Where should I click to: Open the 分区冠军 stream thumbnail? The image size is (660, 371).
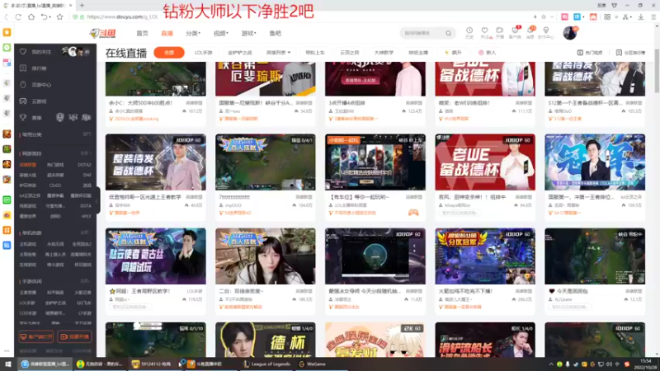pos(485,256)
